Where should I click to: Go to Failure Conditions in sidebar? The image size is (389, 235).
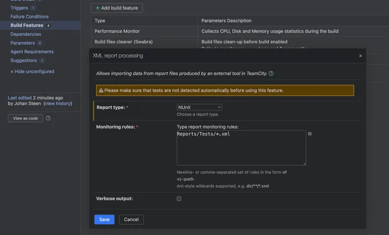[x=29, y=17]
